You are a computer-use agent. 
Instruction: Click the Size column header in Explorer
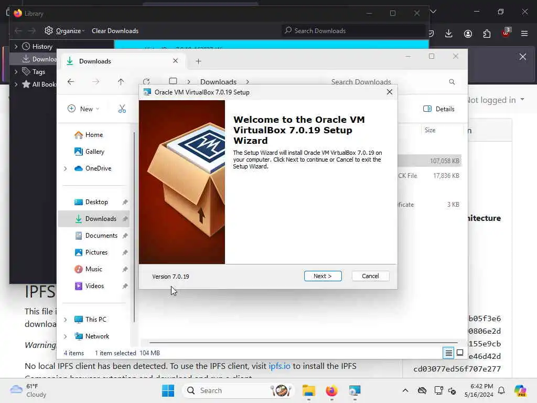tap(441, 130)
